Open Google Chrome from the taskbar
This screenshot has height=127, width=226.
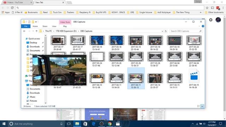click(x=110, y=124)
